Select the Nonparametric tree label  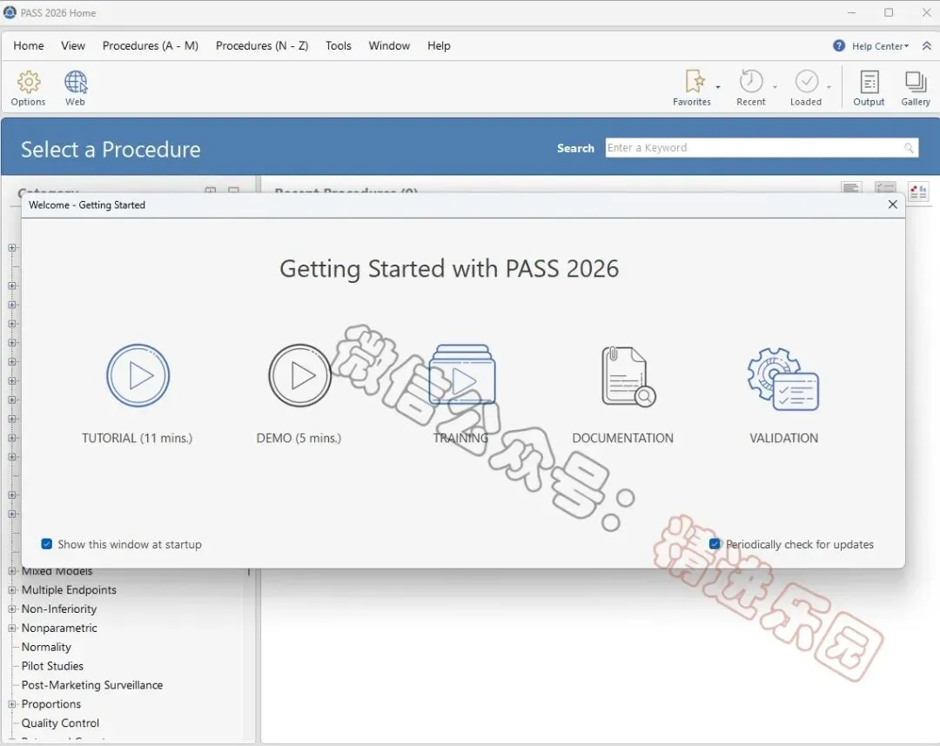click(59, 628)
